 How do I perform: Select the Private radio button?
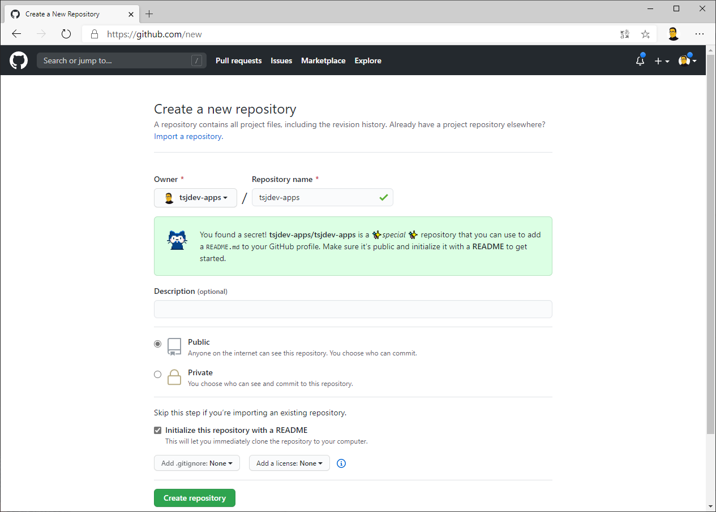158,374
